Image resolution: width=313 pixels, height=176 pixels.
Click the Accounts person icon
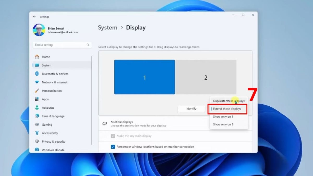pyautogui.click(x=37, y=108)
